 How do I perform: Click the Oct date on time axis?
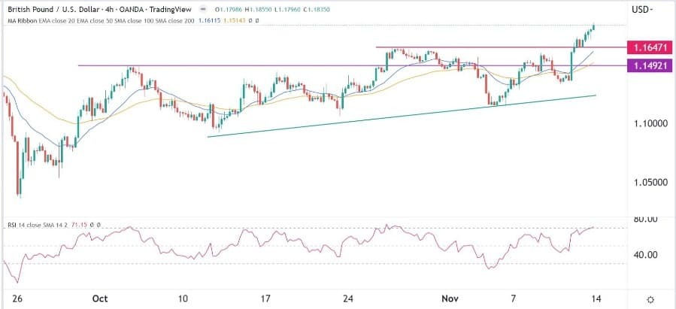[98, 299]
